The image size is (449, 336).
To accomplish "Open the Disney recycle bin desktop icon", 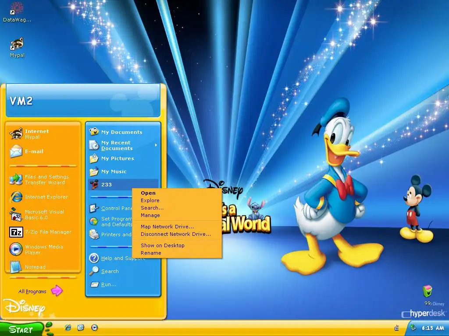I will pos(428,291).
